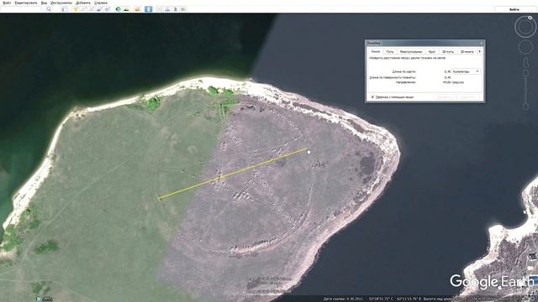Select the Add Polygon tool

tap(83, 9)
